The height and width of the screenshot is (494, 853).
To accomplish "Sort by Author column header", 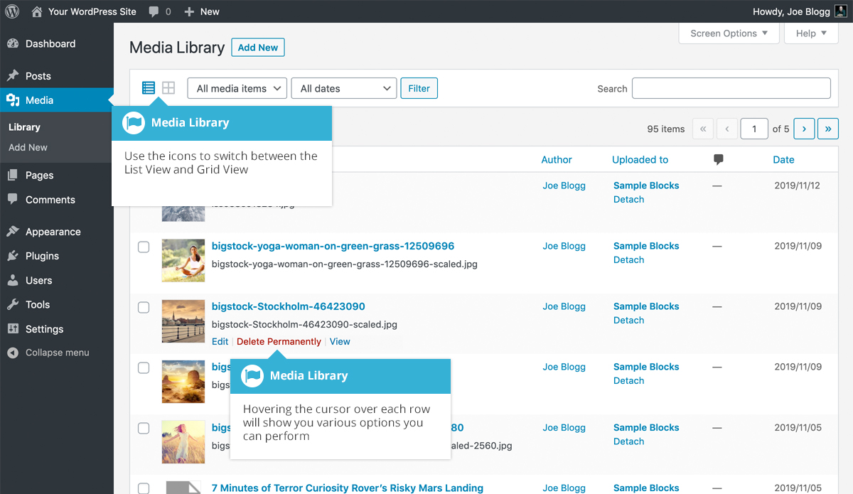I will tap(557, 160).
